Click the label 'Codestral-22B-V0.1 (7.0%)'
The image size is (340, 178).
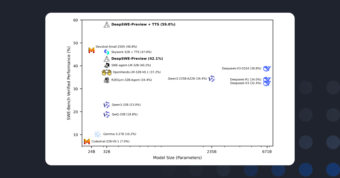pos(110,141)
